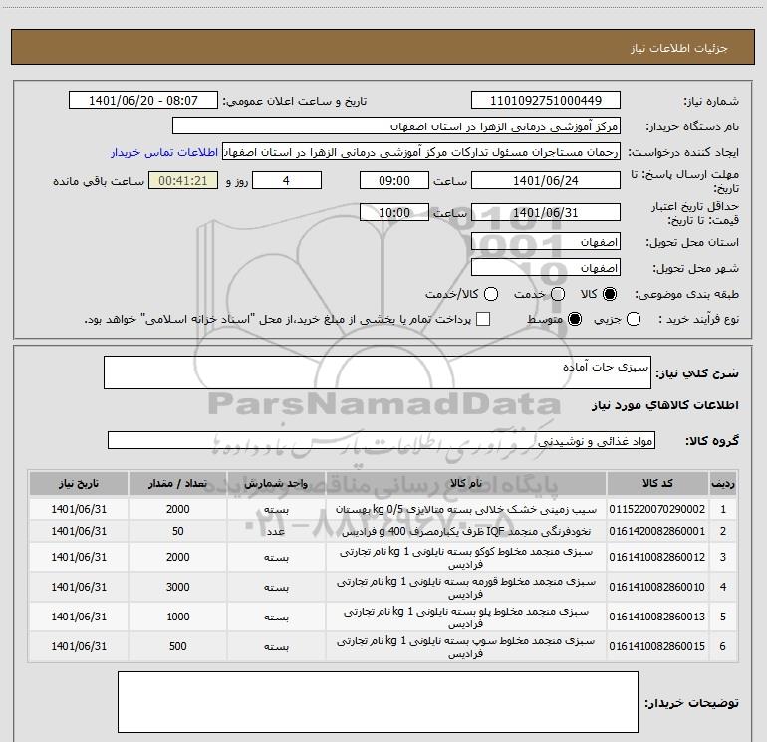The height and width of the screenshot is (742, 767).
Task: Click the goods group field مواد غذائی و نوشیدنی
Action: [382, 440]
